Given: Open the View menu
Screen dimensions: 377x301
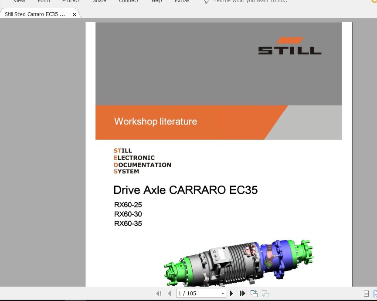Looking at the screenshot, I should (20, 1).
